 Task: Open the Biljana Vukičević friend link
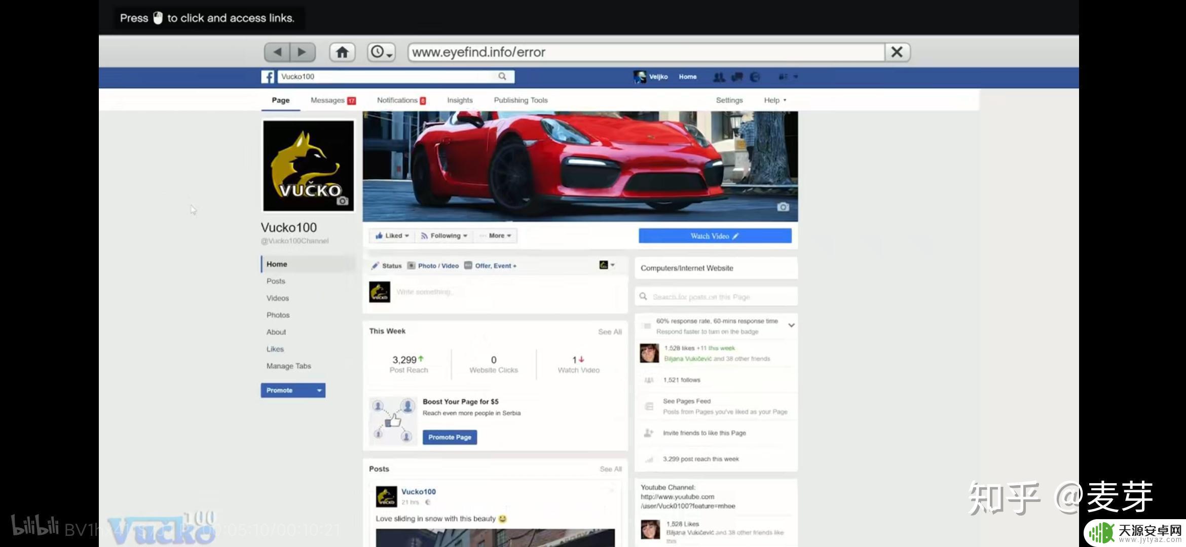[688, 359]
